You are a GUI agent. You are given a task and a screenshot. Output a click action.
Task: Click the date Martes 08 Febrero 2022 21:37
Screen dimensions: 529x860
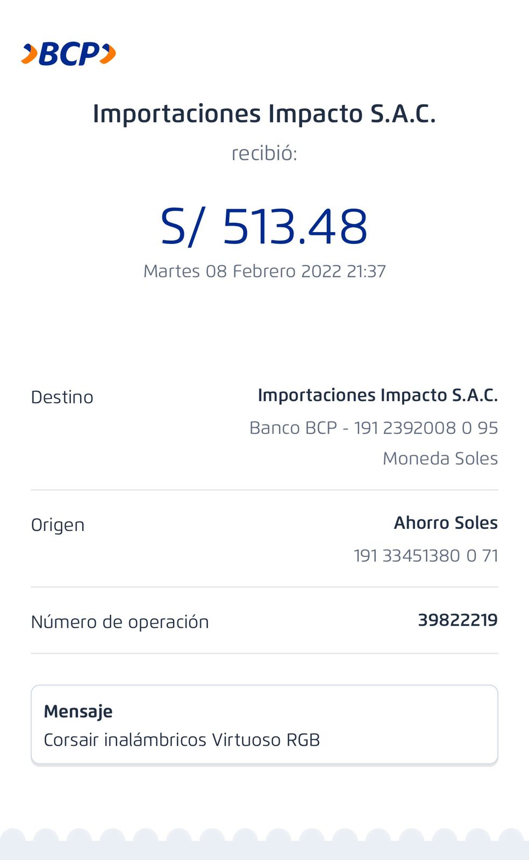click(264, 271)
